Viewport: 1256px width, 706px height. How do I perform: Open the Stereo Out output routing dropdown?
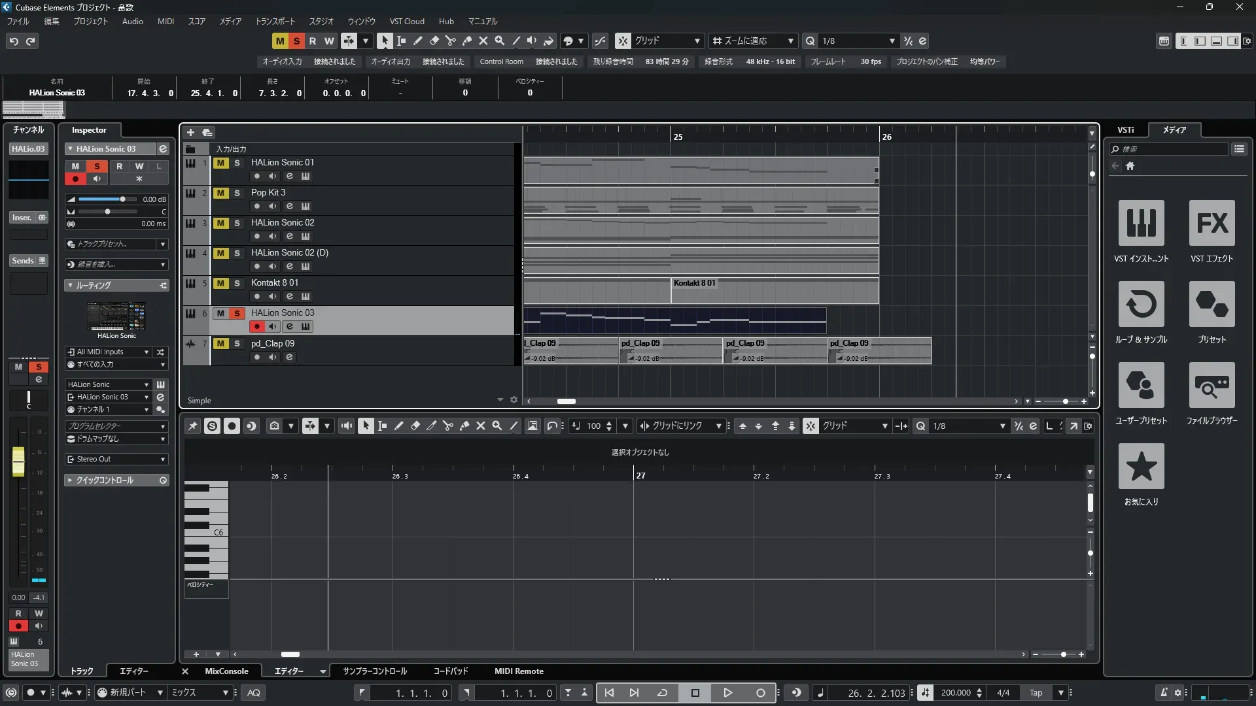point(116,460)
